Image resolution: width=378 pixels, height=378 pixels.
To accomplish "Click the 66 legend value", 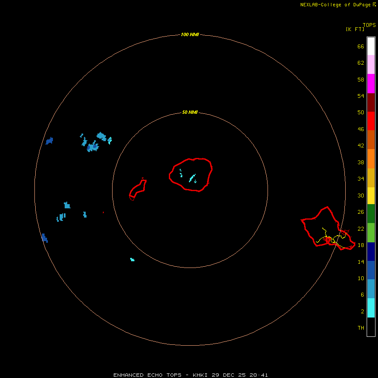I will (361, 47).
